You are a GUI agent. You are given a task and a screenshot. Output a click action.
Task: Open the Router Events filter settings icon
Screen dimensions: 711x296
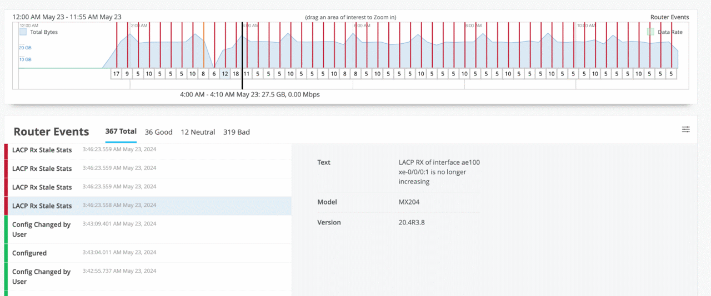click(686, 130)
